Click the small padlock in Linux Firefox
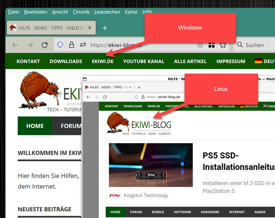The image size is (275, 218). click(x=143, y=97)
